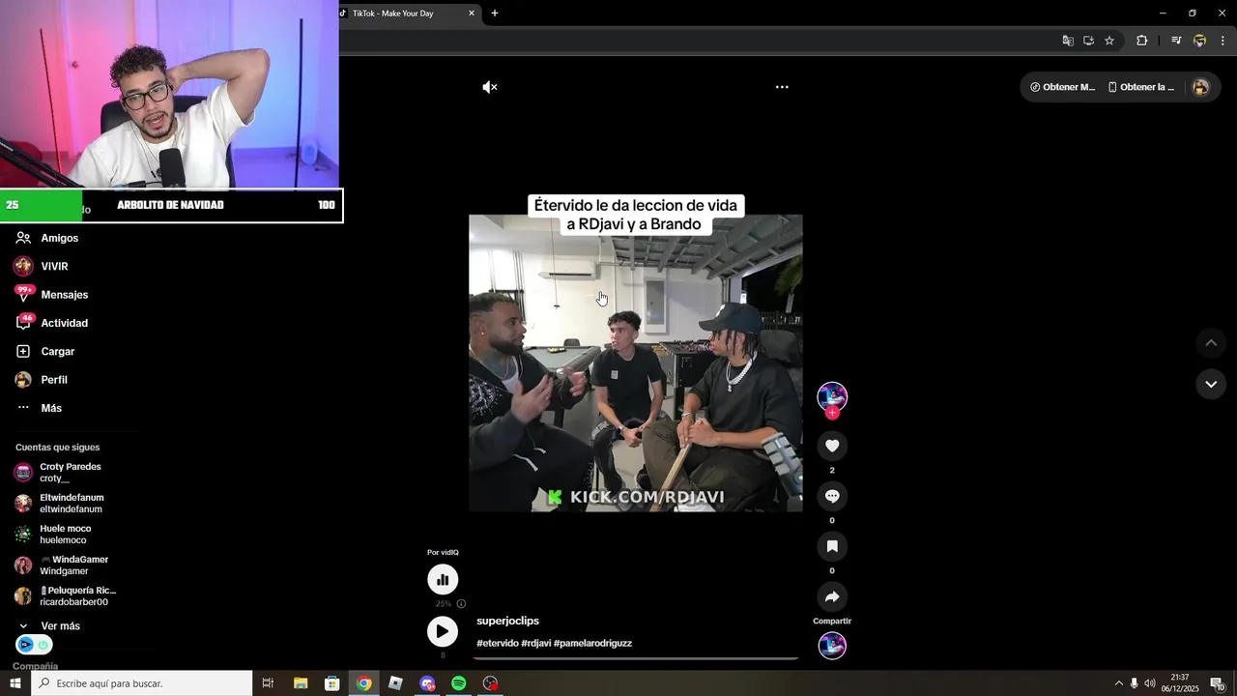Open TikTok profile avatar at top right
Image resolution: width=1237 pixels, height=696 pixels.
pyautogui.click(x=1200, y=87)
